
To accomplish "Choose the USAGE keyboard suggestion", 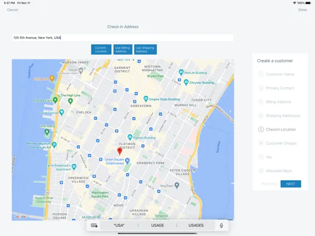I will 157,225.
